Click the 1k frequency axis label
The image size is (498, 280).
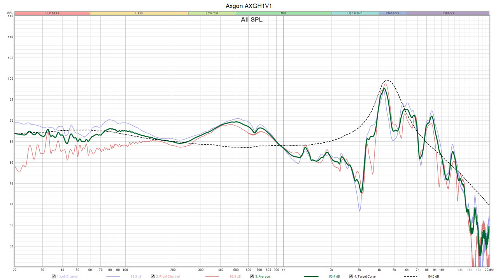pyautogui.click(x=283, y=269)
